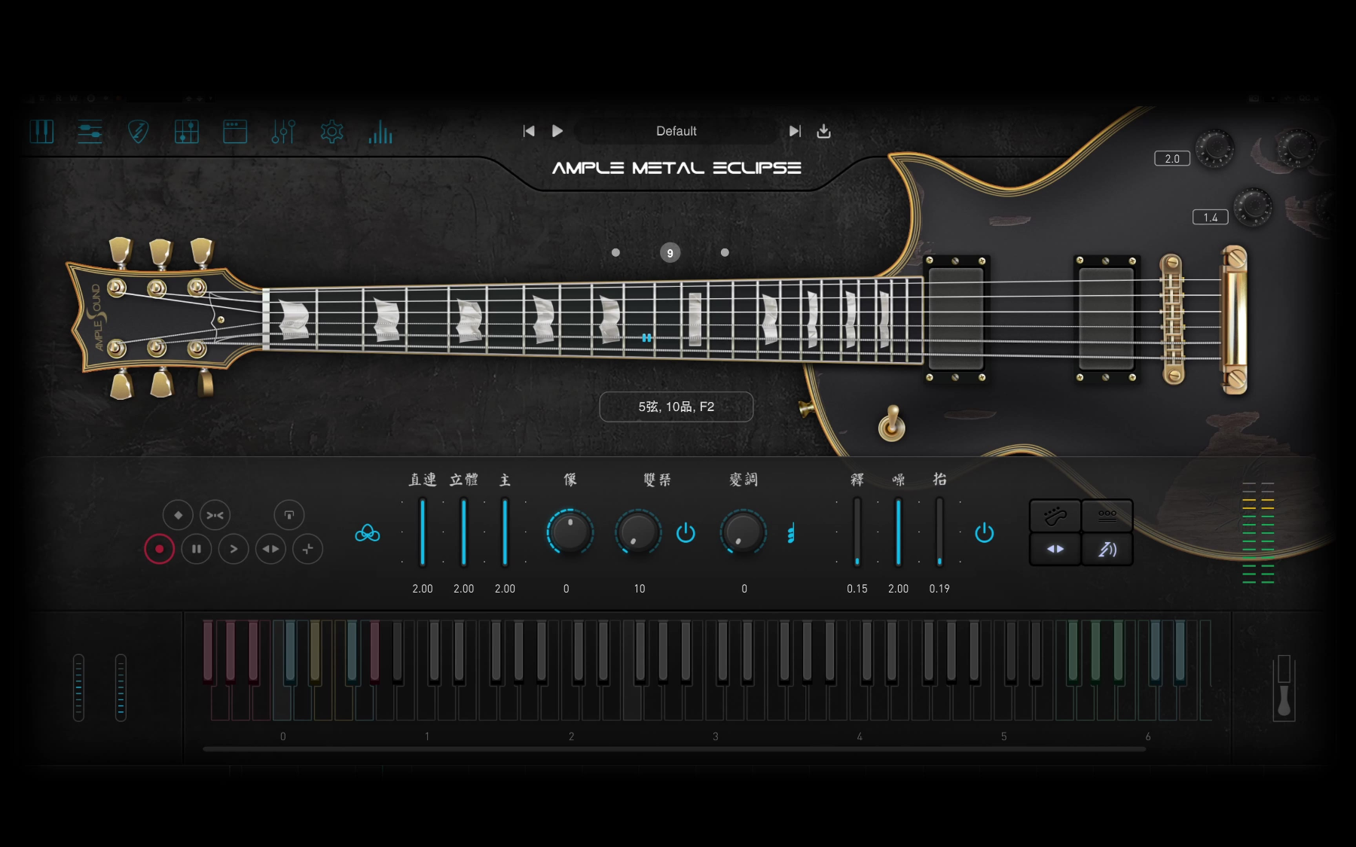Open the piano keys main panel icon
The height and width of the screenshot is (847, 1356).
[42, 133]
